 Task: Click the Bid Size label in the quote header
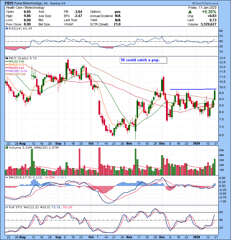click(44, 24)
